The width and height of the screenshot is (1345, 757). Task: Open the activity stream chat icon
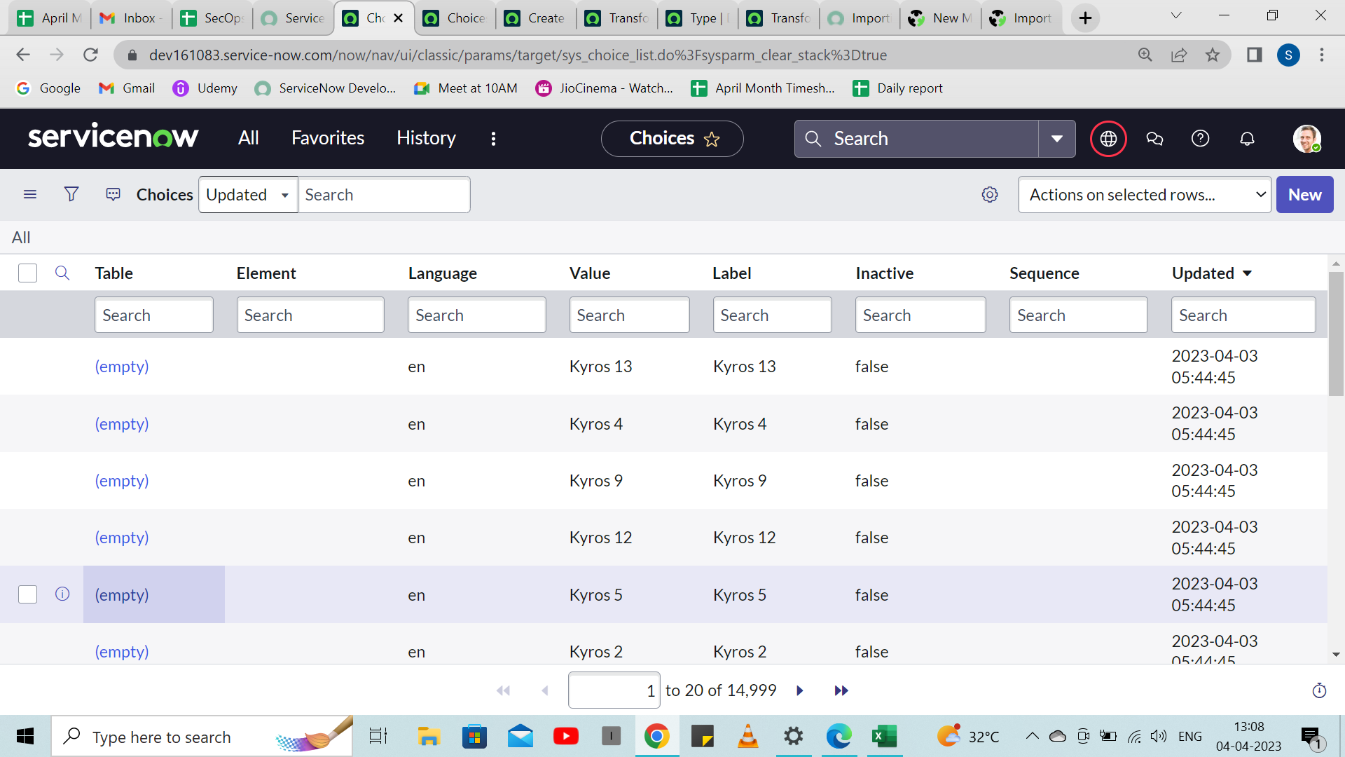(x=113, y=194)
